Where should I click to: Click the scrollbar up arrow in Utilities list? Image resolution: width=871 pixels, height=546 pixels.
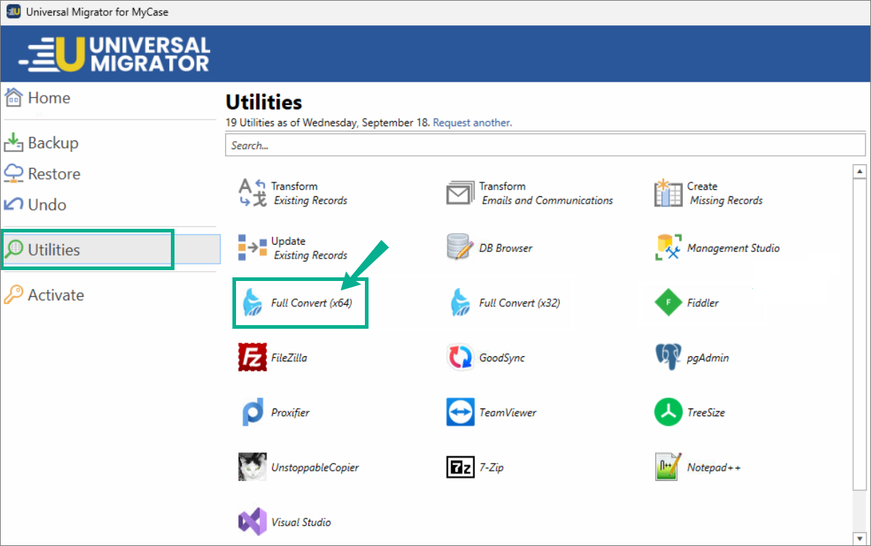(x=859, y=172)
